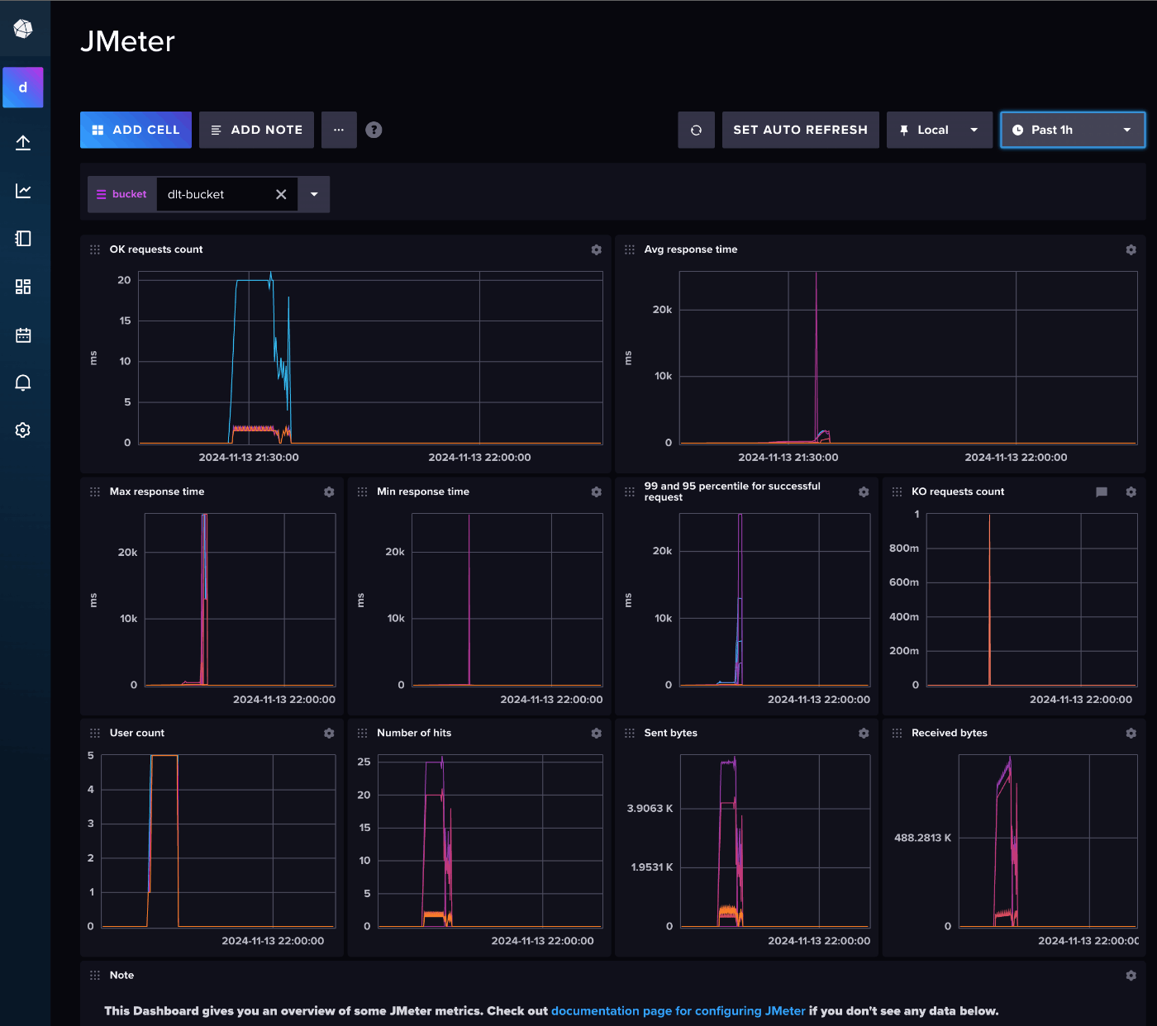
Task: Grab the drag handle of User count cell
Action: click(x=95, y=733)
